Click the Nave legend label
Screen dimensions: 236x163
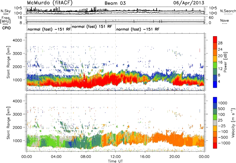(x=224, y=21)
